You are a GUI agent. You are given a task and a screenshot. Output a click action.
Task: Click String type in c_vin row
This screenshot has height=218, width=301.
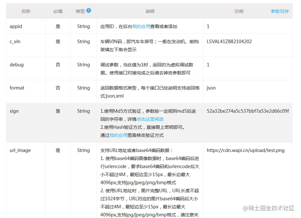pos(83,42)
